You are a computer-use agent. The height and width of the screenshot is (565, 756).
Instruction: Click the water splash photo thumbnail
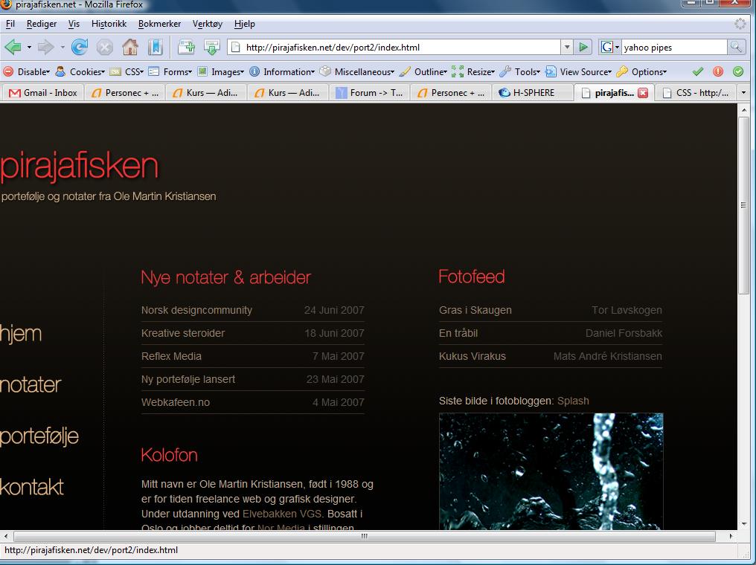coord(551,471)
